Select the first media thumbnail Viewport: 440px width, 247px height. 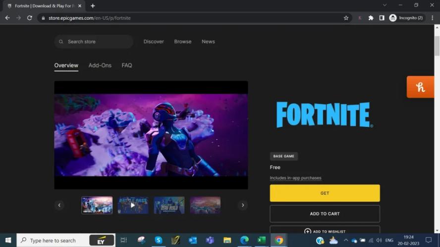coord(97,205)
